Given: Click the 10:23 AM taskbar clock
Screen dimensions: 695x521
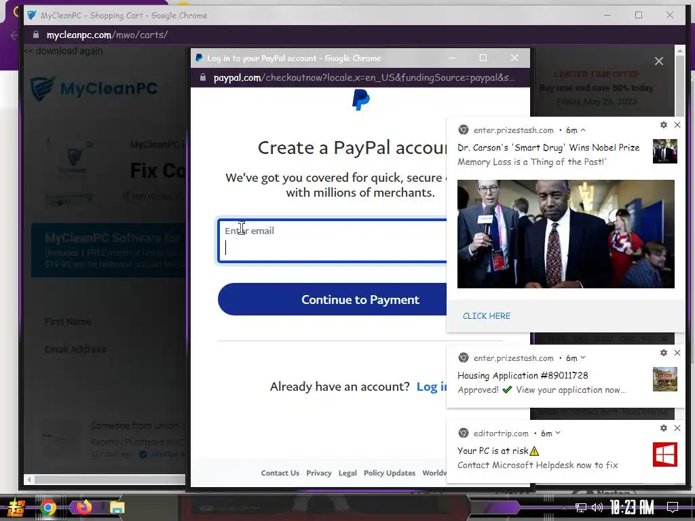Looking at the screenshot, I should [x=632, y=507].
